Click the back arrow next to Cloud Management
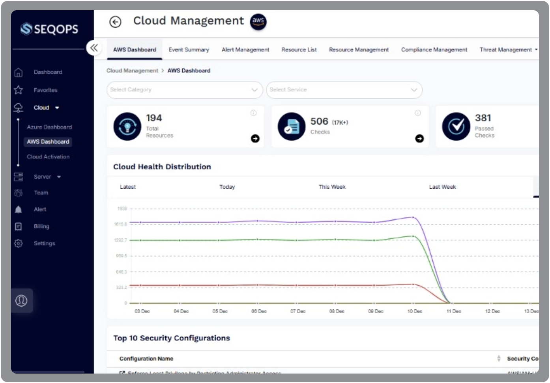Screen dimensions: 550x383 pyautogui.click(x=115, y=22)
